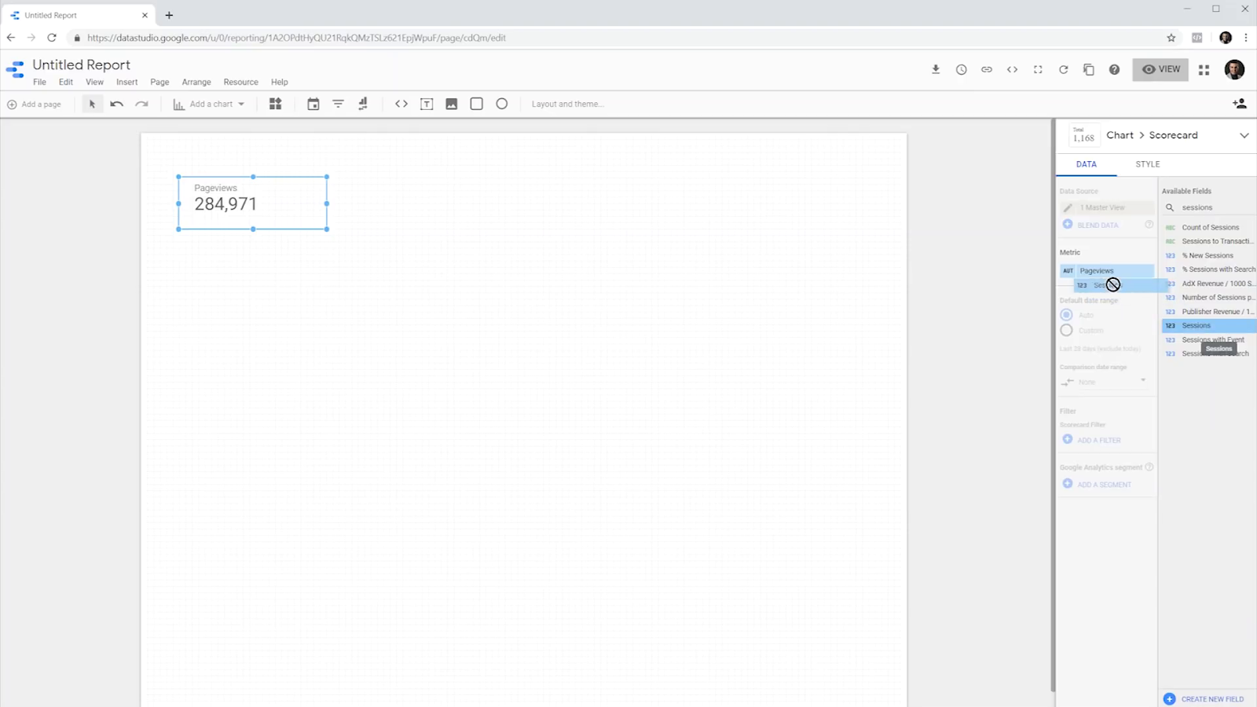Make a copy of this report
This screenshot has height=707, width=1257.
tap(1089, 69)
